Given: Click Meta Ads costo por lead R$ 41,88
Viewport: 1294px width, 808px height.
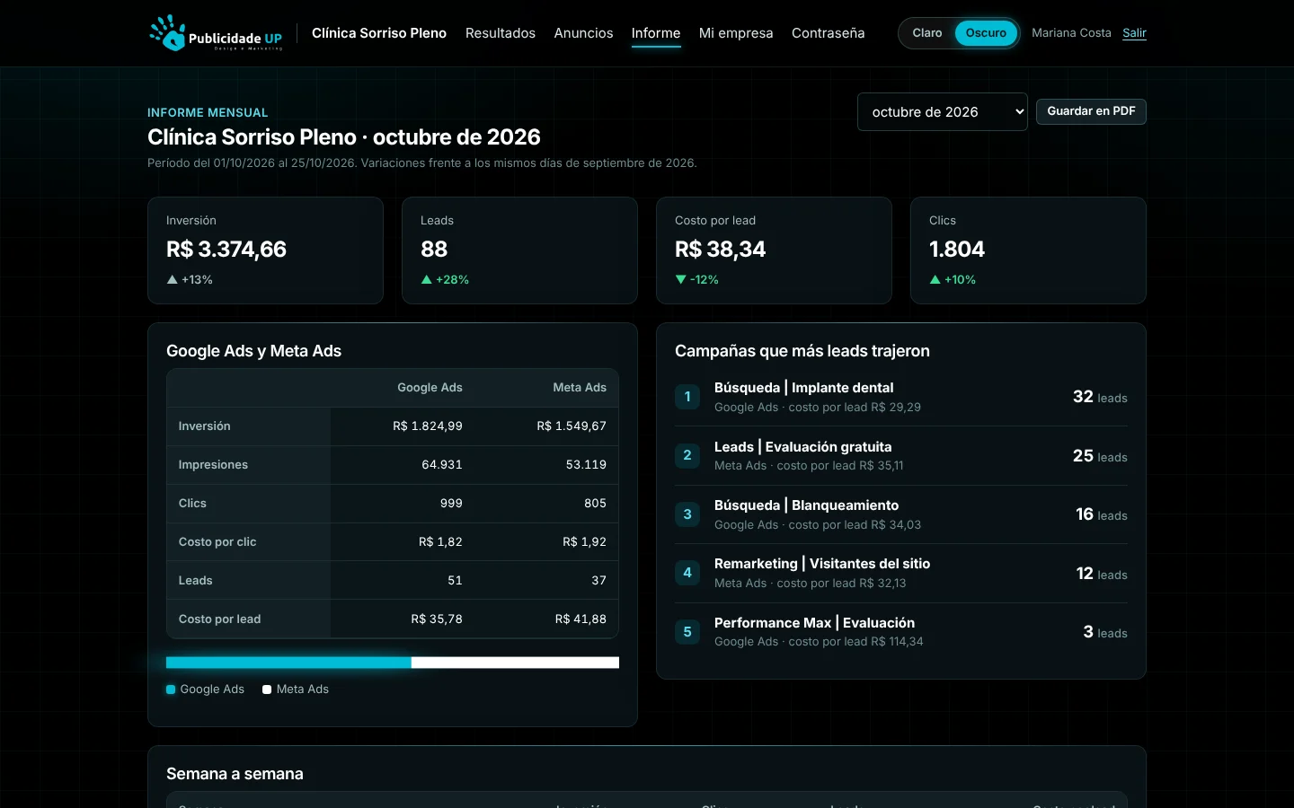Looking at the screenshot, I should (581, 619).
